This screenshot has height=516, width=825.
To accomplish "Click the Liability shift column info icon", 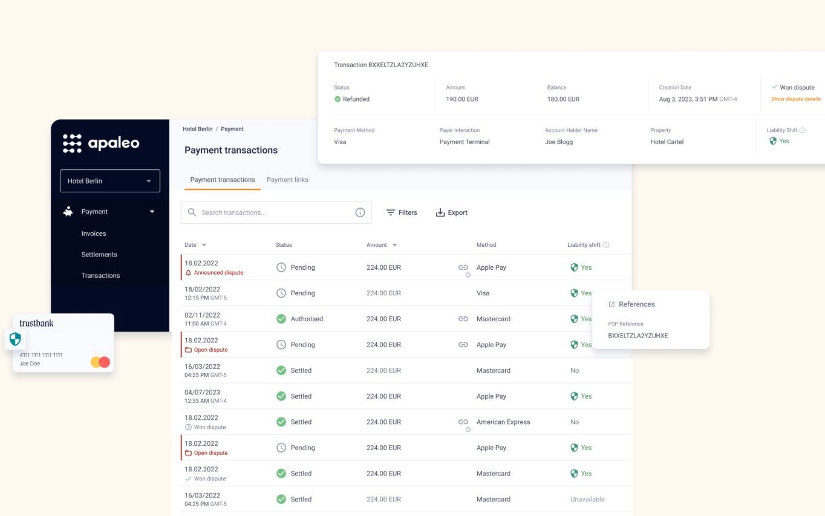I will pos(606,245).
